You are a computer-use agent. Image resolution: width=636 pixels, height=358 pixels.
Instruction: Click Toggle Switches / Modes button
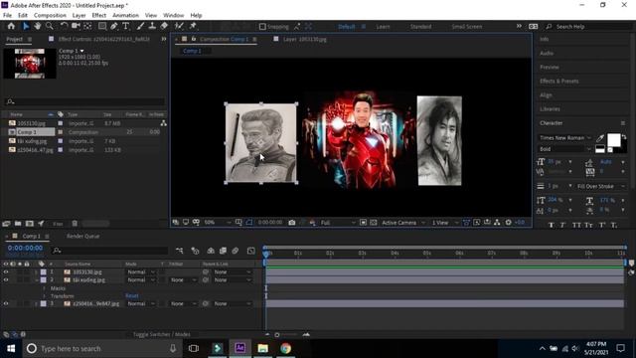pyautogui.click(x=162, y=334)
